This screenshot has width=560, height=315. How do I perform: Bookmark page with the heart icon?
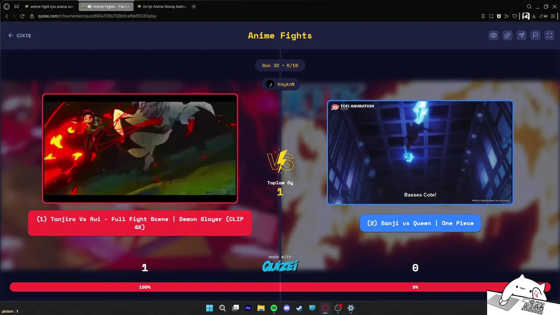[514, 16]
